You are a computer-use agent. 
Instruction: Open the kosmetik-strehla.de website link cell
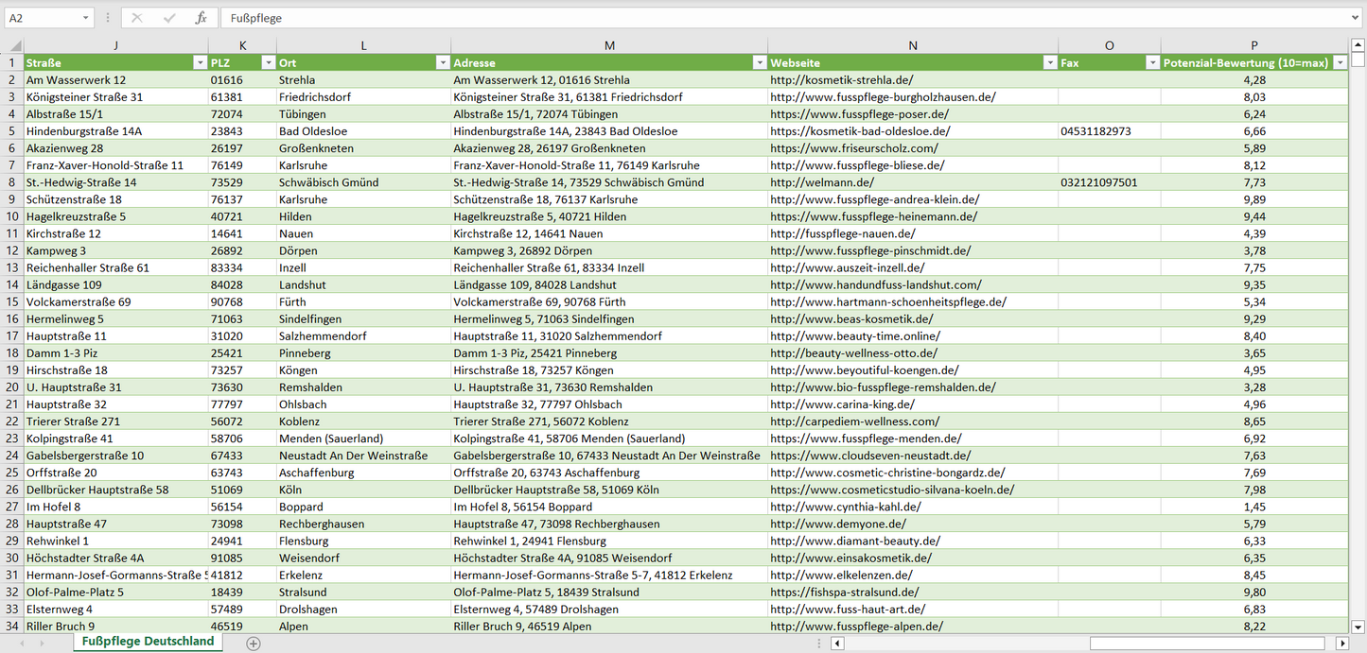[842, 80]
